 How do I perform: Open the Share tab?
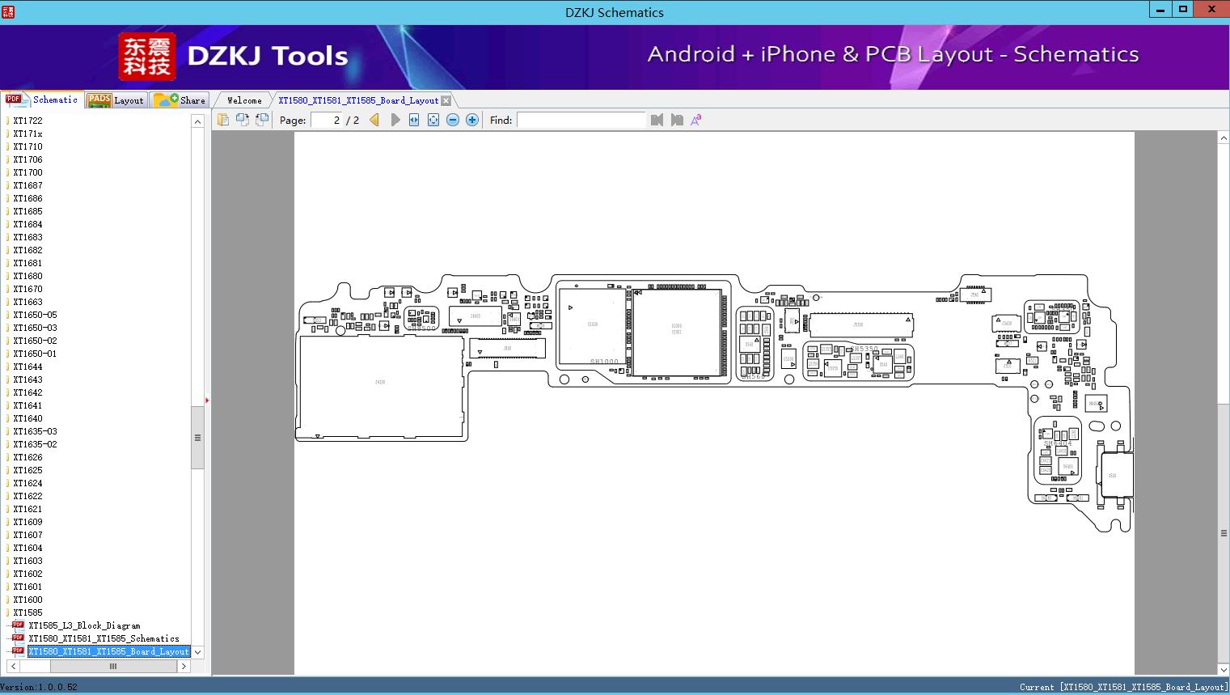pyautogui.click(x=180, y=100)
